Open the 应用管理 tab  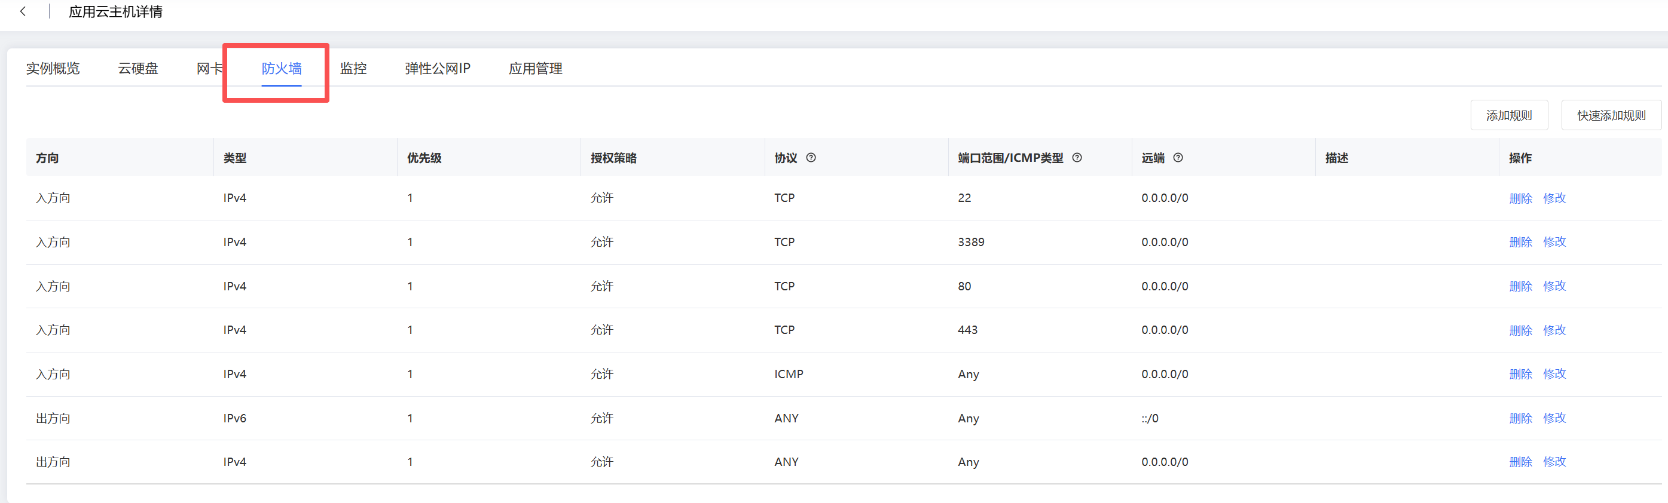(x=536, y=69)
